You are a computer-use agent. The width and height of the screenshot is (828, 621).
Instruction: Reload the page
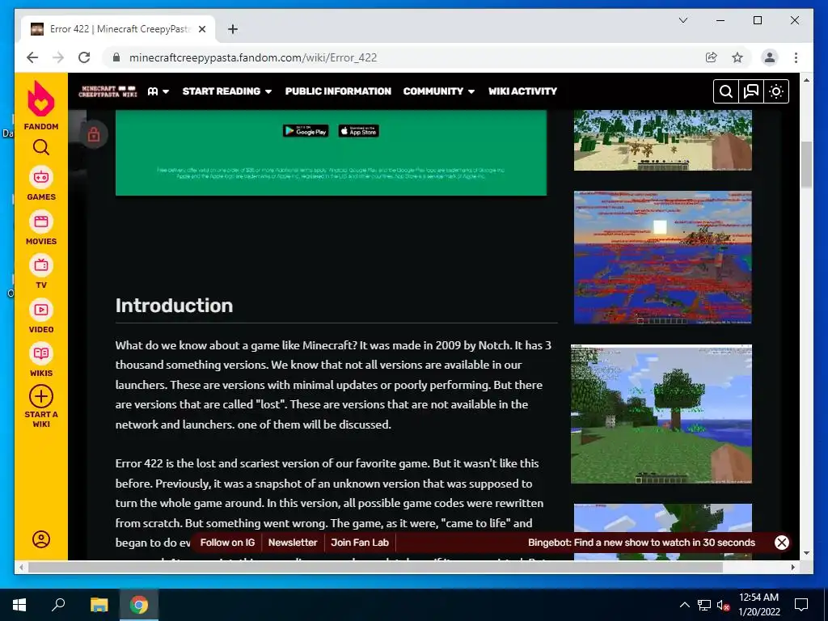click(x=84, y=57)
